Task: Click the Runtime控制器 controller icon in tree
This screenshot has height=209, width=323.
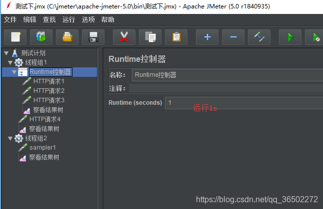Action: click(x=22, y=72)
